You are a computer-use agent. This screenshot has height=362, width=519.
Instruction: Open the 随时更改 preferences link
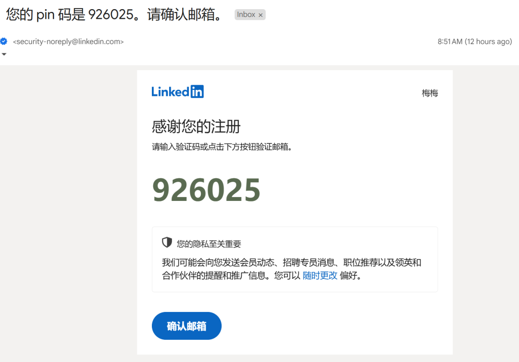(x=320, y=275)
